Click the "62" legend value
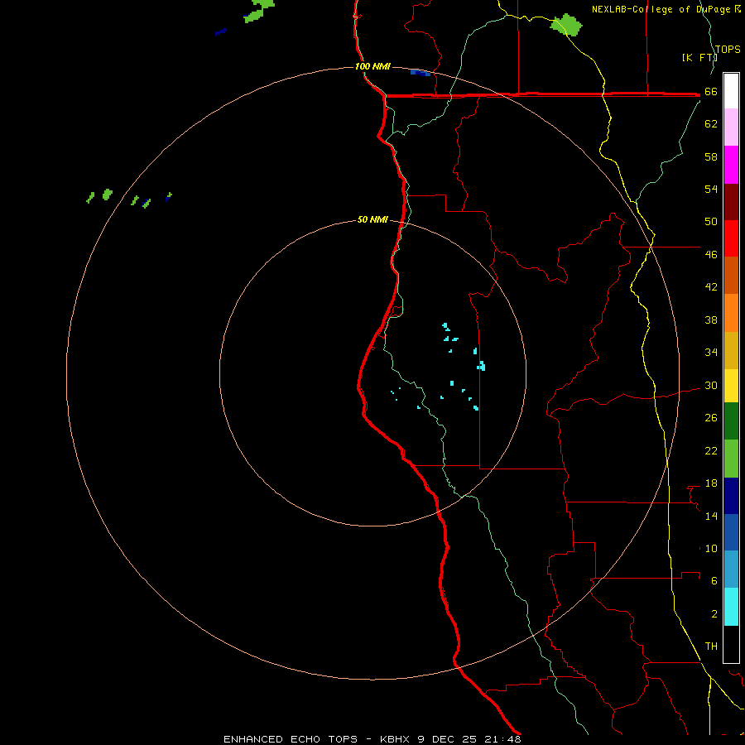 click(x=711, y=123)
